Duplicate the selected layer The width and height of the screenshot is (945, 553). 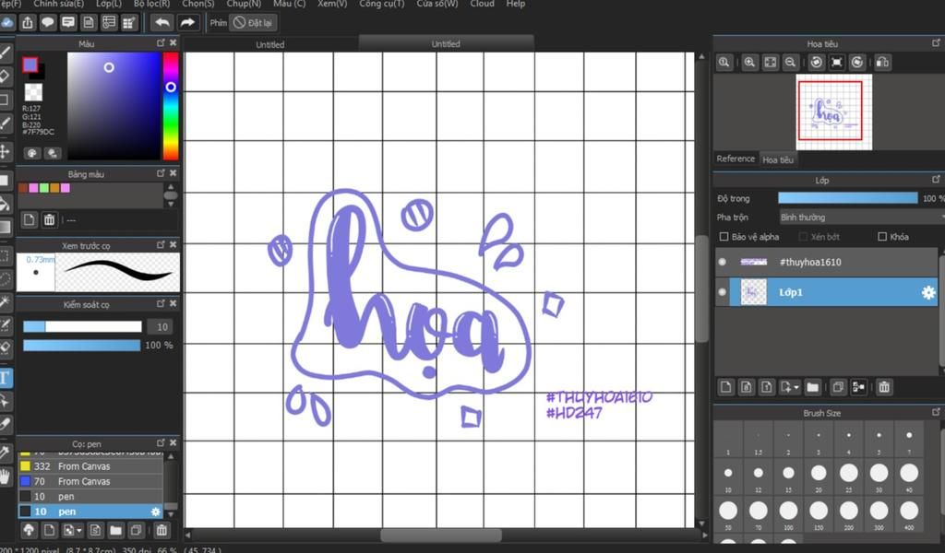(838, 387)
